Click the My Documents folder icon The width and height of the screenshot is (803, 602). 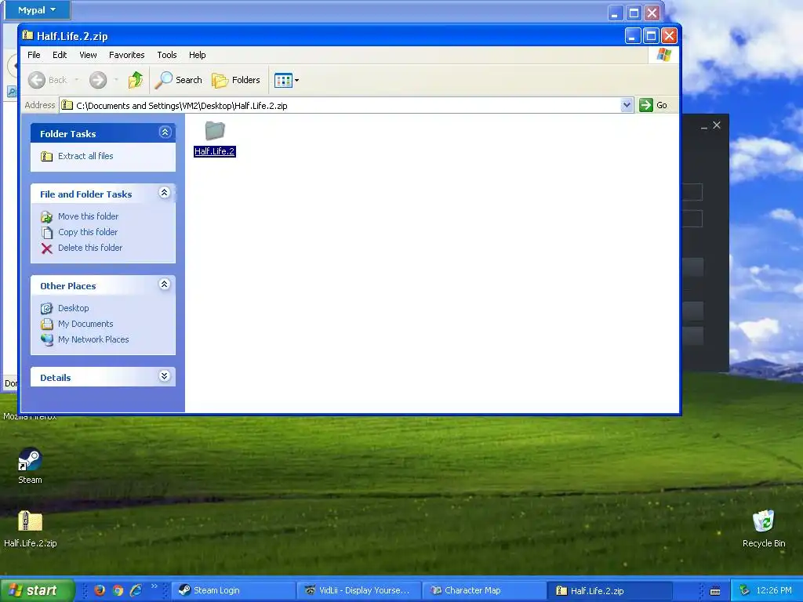[x=46, y=324]
